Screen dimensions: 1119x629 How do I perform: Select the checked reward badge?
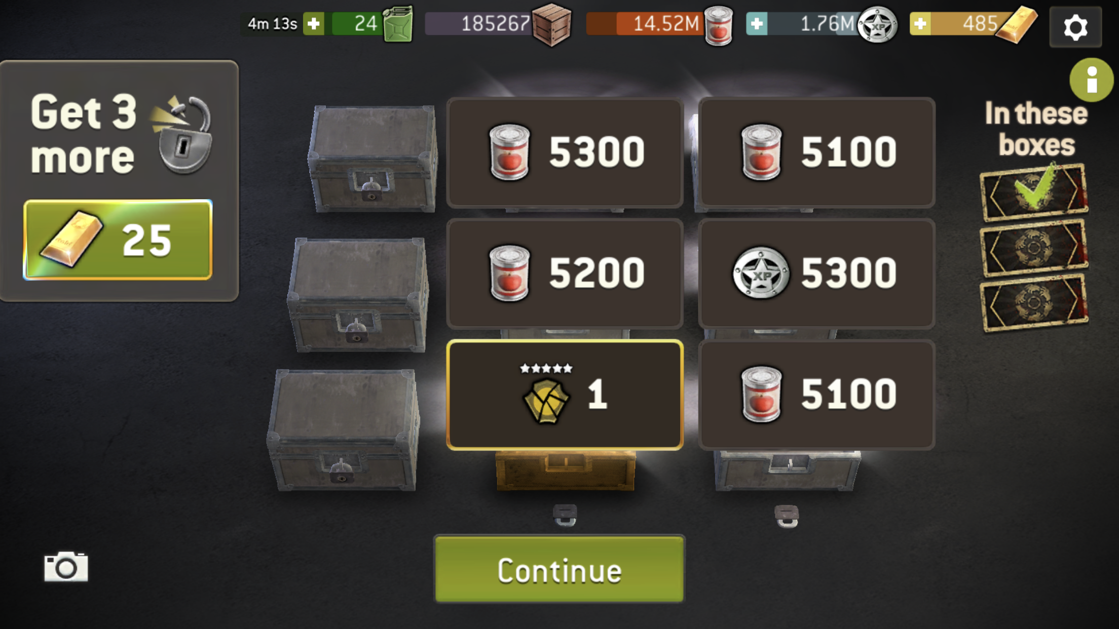(x=1034, y=192)
